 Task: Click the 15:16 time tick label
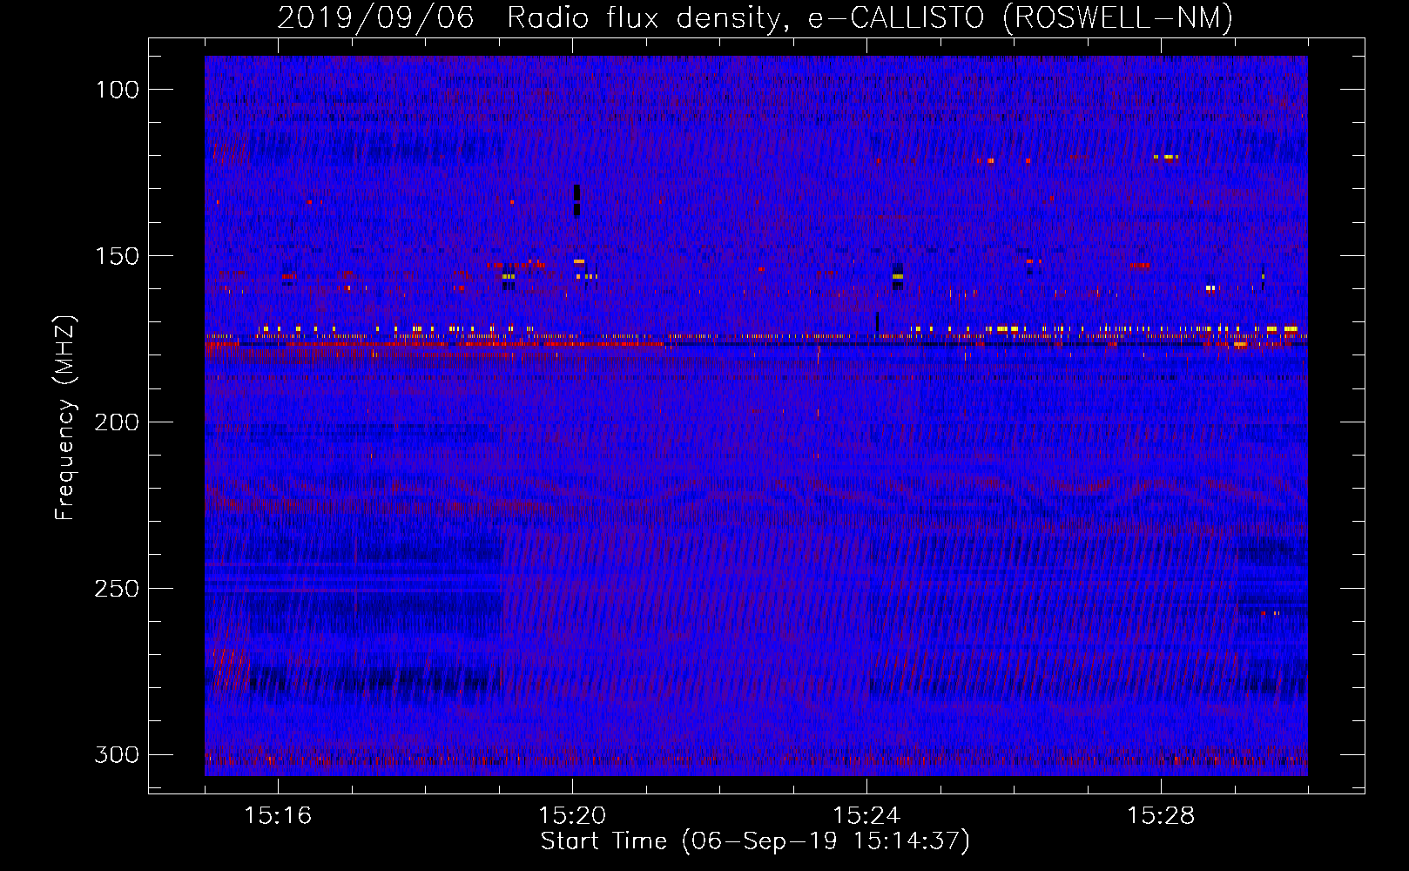[278, 815]
